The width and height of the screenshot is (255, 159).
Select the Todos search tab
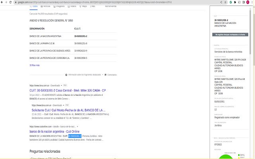[x=33, y=6]
